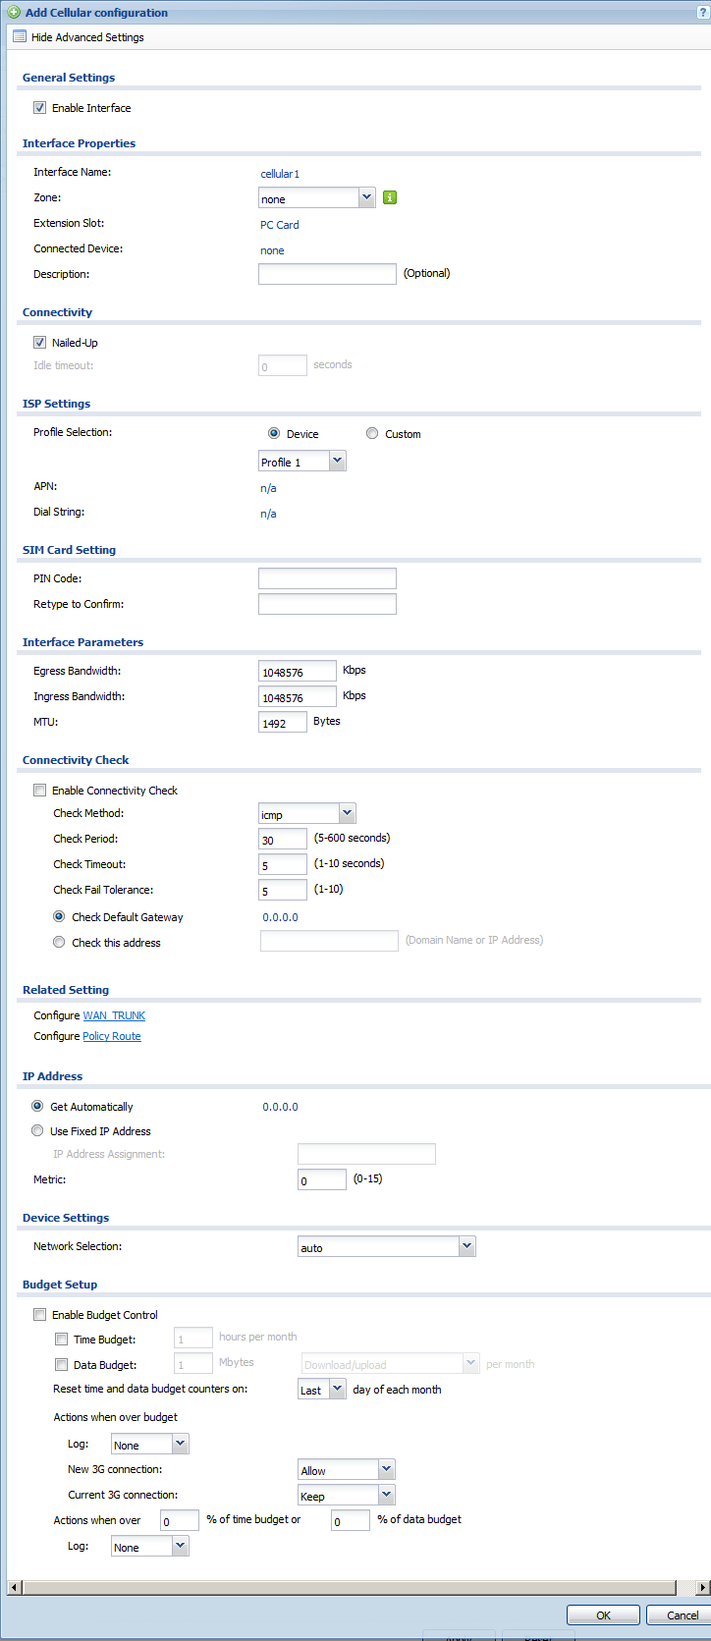Screen dimensions: 711x1641
Task: Choose Use Fixed IP Address option
Action: pos(38,1131)
